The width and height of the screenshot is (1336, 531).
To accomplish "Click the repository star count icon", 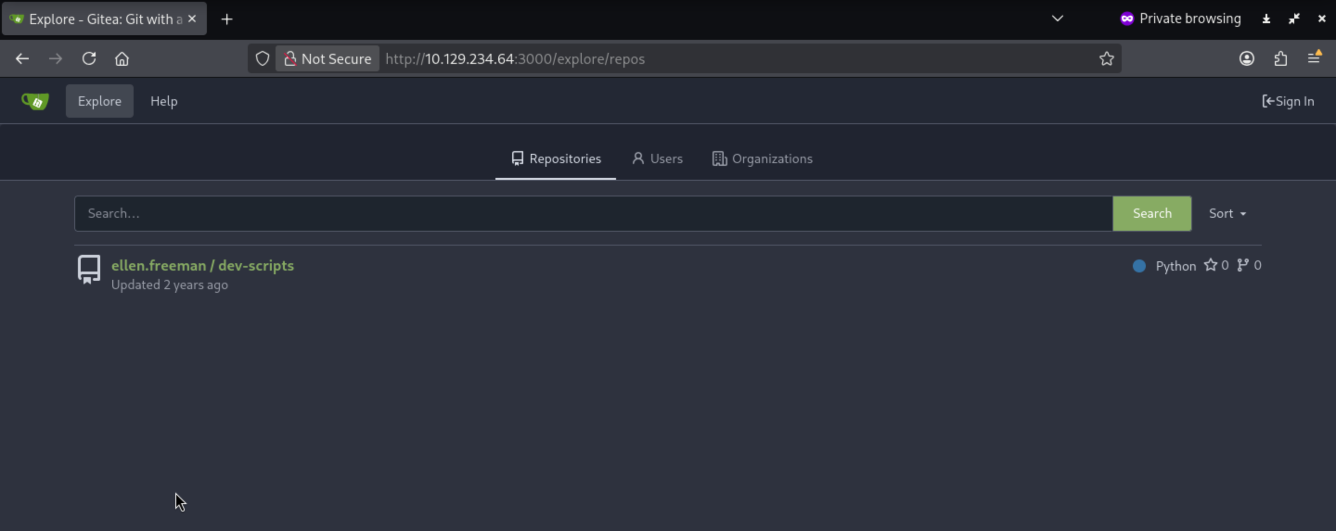I will (1210, 265).
